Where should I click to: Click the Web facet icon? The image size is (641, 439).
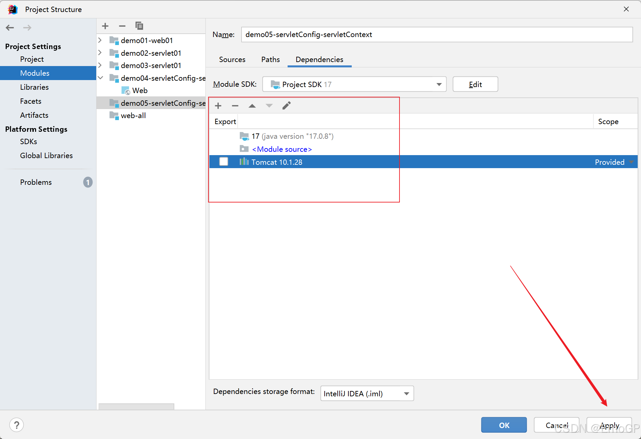point(126,90)
